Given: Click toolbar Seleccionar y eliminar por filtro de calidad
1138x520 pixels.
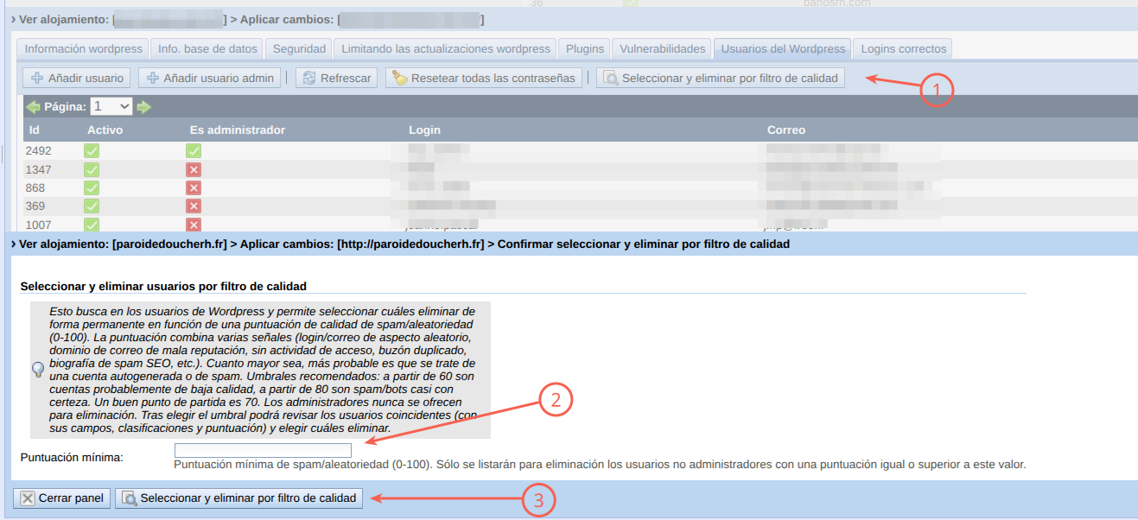Looking at the screenshot, I should point(721,78).
